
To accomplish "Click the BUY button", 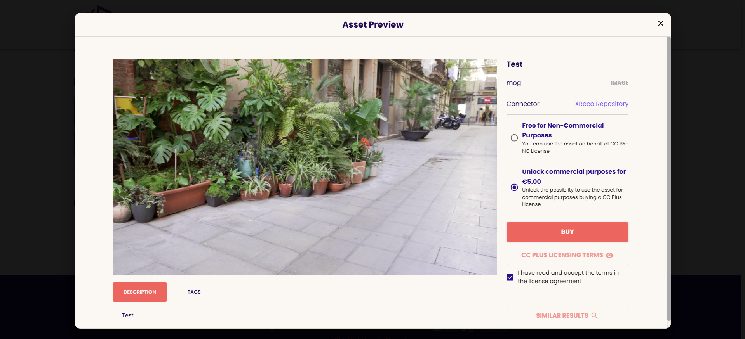I will 567,232.
